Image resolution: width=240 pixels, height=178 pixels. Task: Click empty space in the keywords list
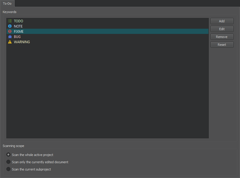click(107, 93)
